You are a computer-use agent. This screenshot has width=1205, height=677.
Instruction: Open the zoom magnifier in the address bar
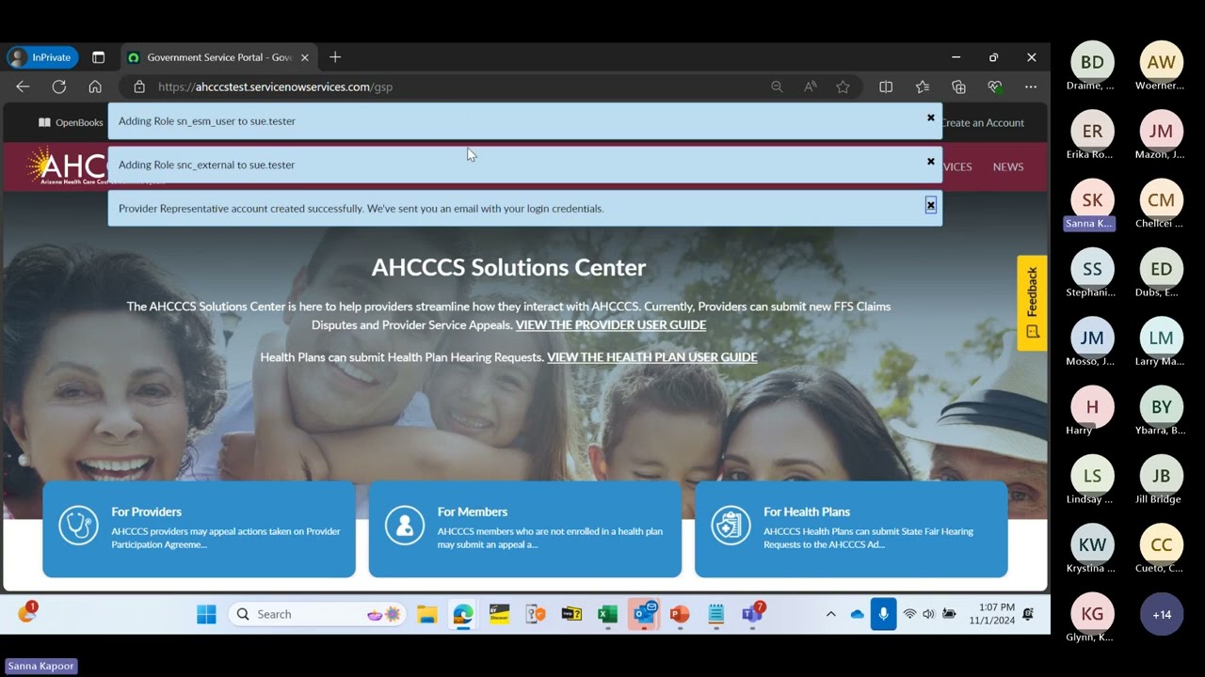click(x=777, y=87)
